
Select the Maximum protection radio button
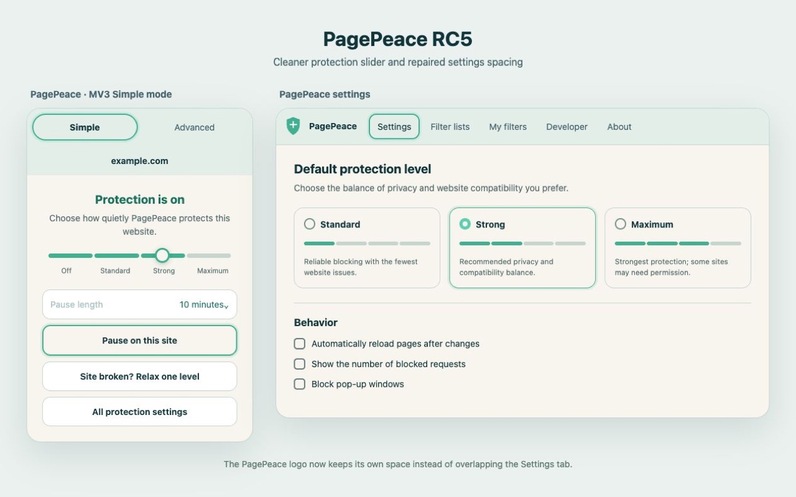(x=621, y=224)
